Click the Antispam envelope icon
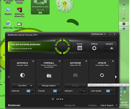Viewport: 131px width, 109px height. tap(76, 75)
